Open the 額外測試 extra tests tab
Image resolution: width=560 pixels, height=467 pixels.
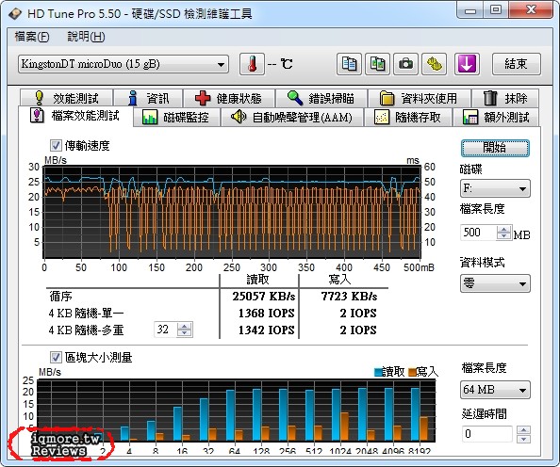click(496, 117)
